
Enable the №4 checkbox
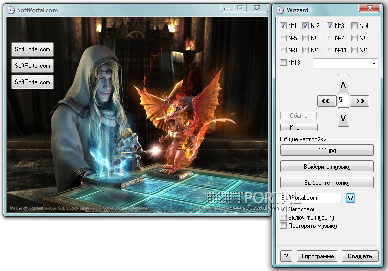[x=354, y=25]
